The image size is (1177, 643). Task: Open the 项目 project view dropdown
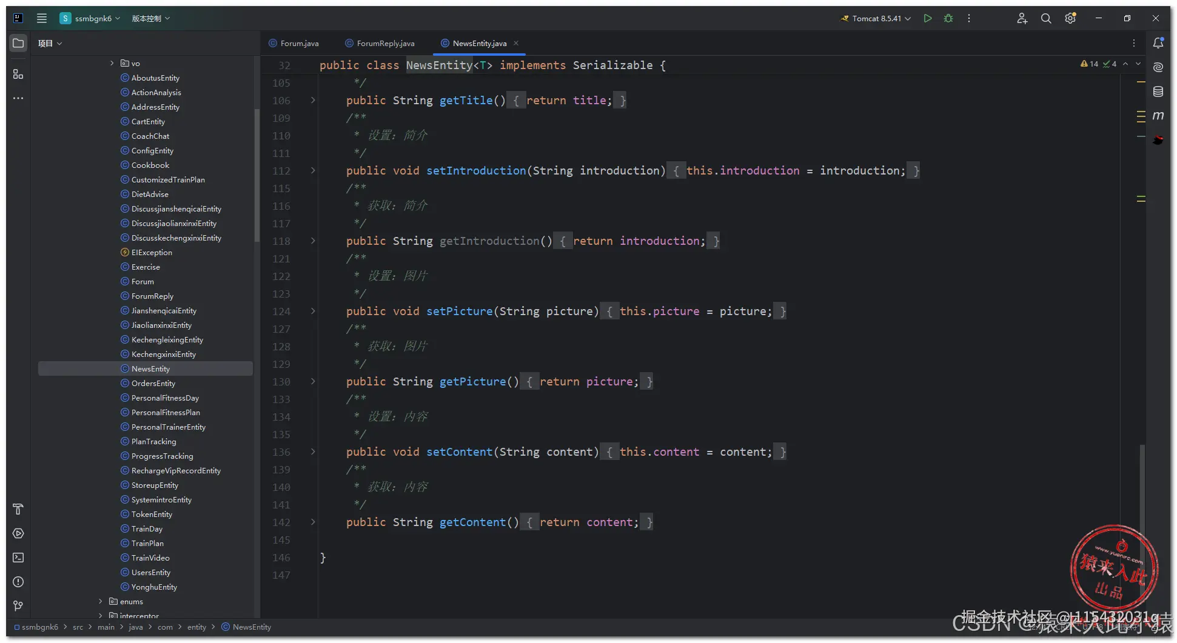coord(50,43)
